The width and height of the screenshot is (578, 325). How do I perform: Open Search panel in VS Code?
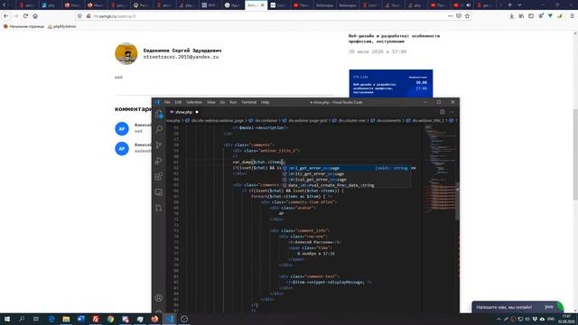(159, 129)
